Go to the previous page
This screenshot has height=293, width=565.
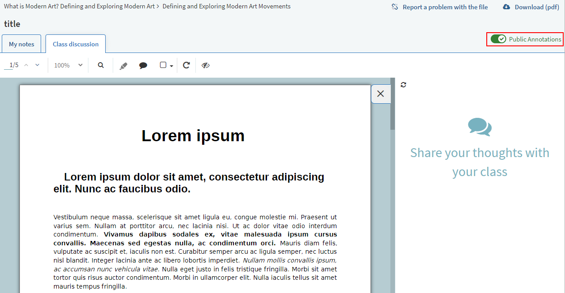tap(26, 65)
